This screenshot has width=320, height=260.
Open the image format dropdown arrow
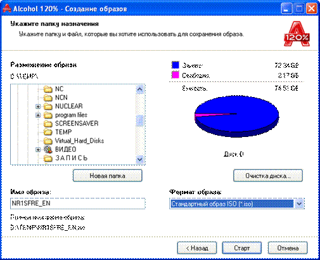(x=299, y=204)
